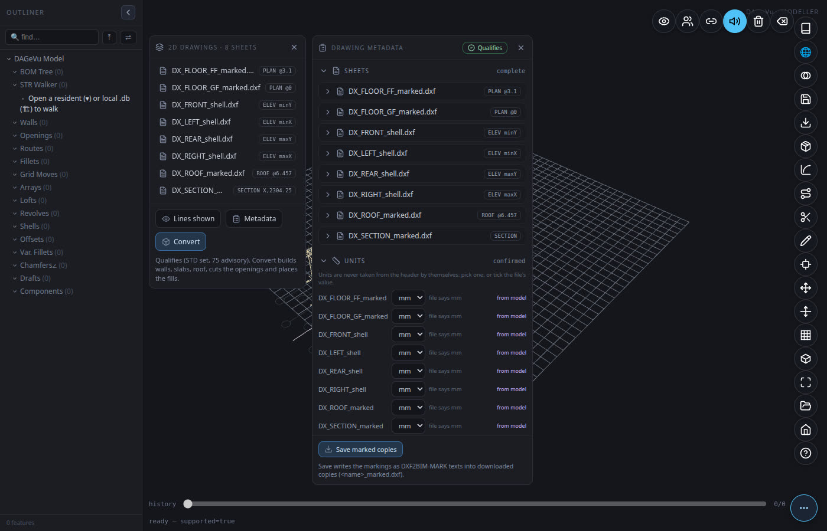Focus the outliner find search field
827x531 pixels.
tap(52, 37)
